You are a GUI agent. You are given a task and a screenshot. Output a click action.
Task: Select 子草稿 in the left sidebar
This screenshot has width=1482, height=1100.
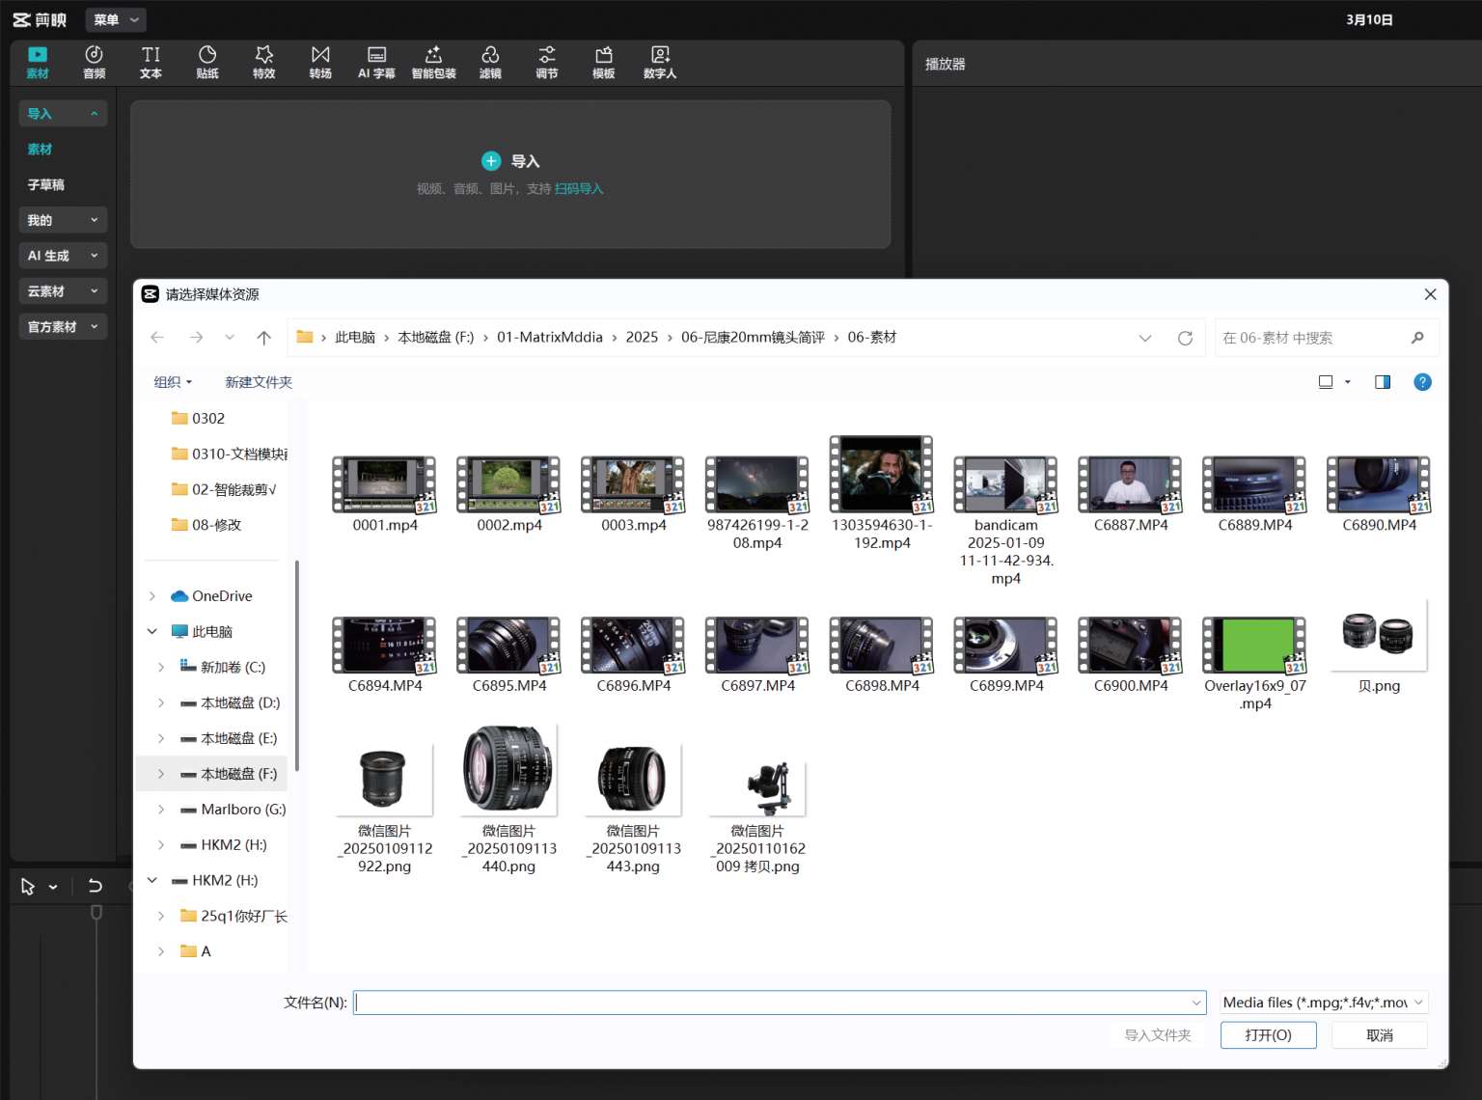pyautogui.click(x=46, y=184)
